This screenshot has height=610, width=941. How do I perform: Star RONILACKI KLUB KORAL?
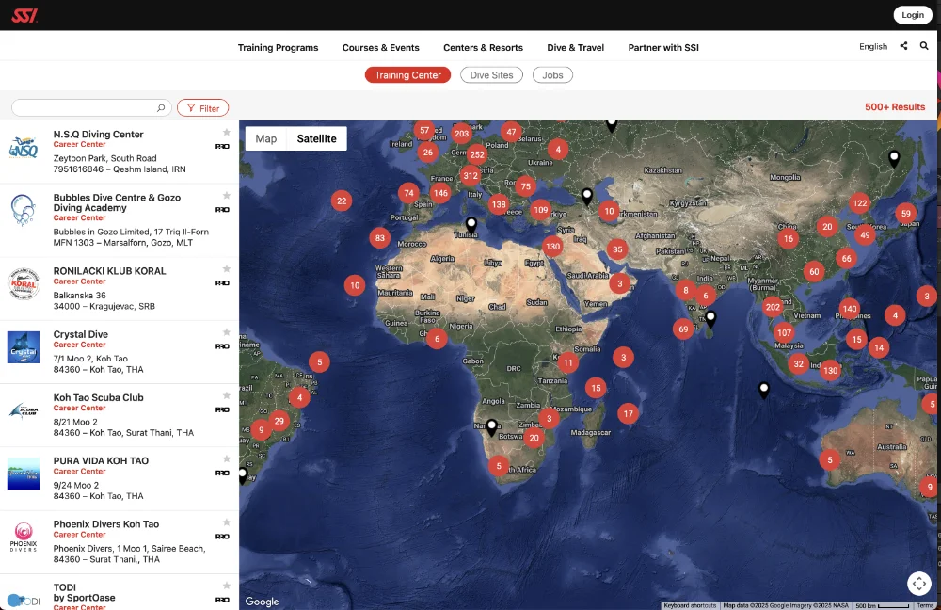tap(226, 269)
